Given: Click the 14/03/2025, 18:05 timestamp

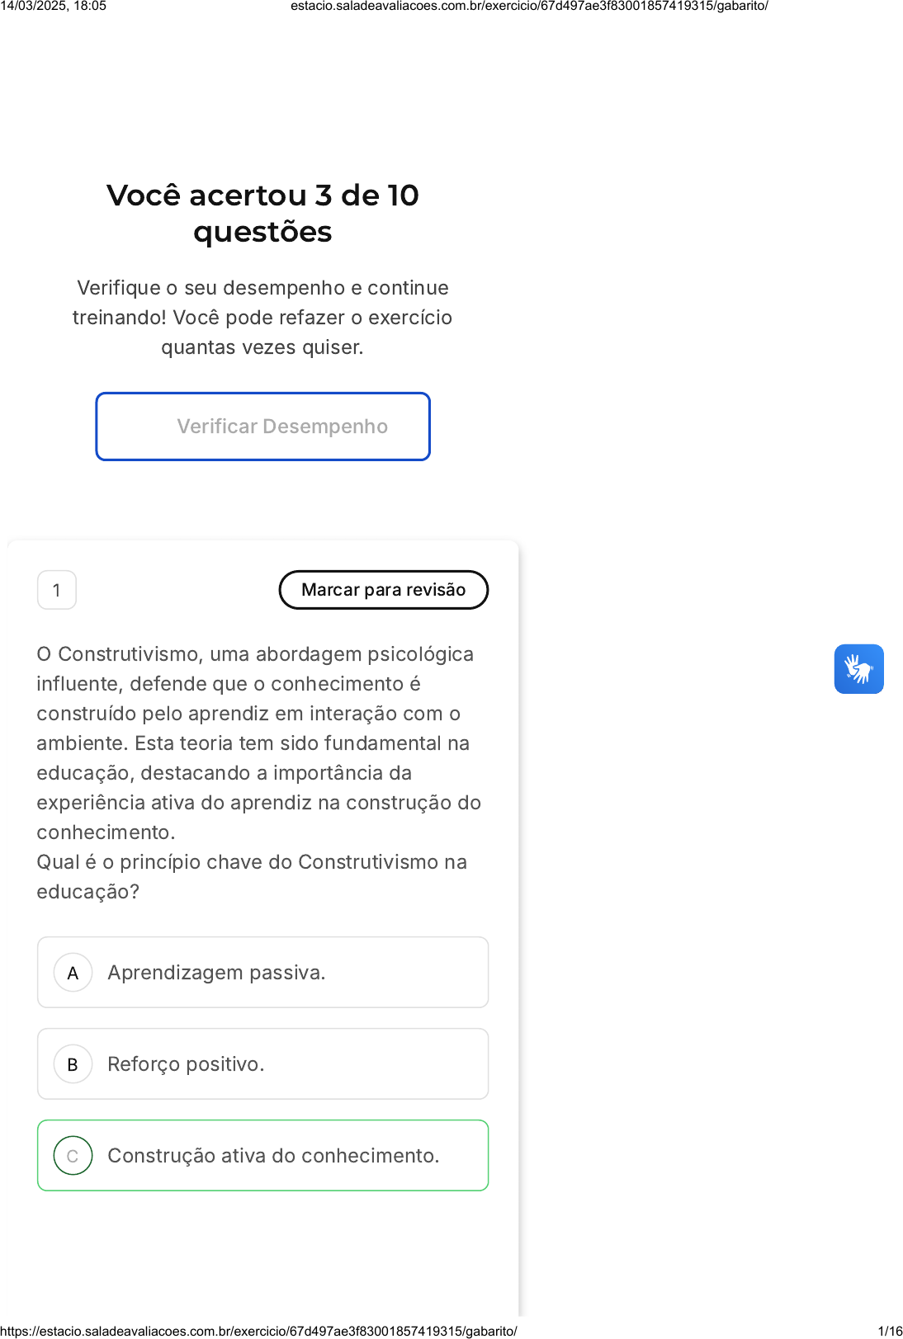Looking at the screenshot, I should pos(54,6).
